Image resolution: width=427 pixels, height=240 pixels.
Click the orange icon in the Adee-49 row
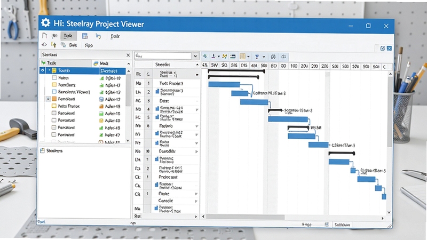click(101, 106)
